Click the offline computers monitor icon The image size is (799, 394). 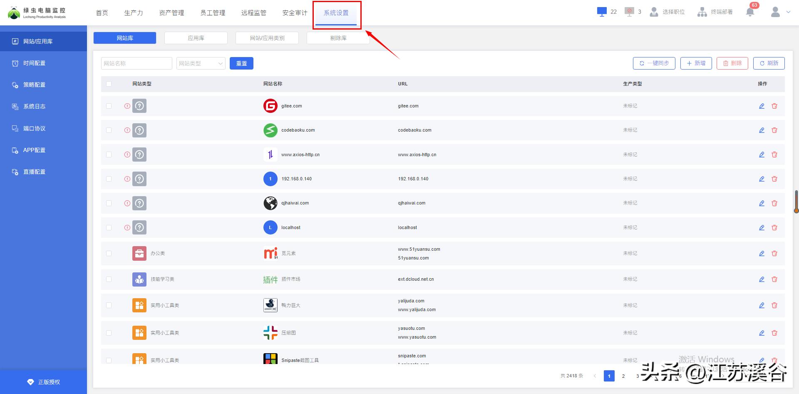(x=629, y=12)
